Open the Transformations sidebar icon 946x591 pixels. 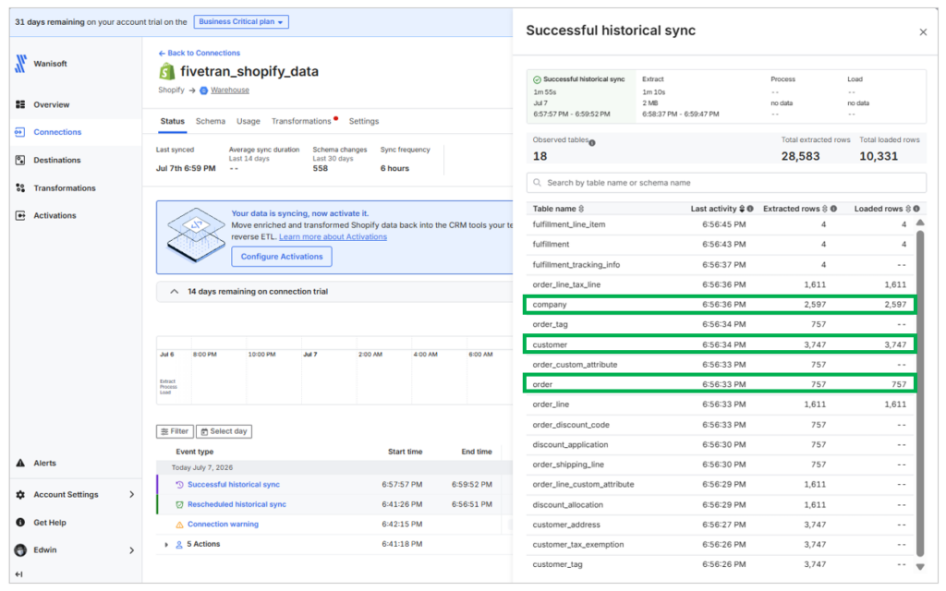click(20, 188)
